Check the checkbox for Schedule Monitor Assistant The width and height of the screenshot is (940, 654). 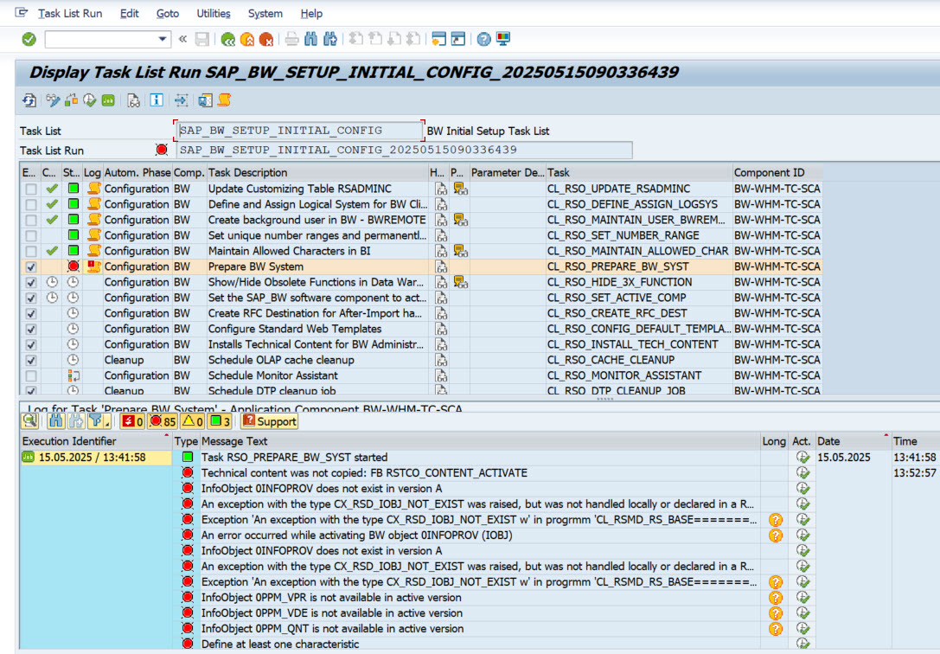click(x=30, y=375)
